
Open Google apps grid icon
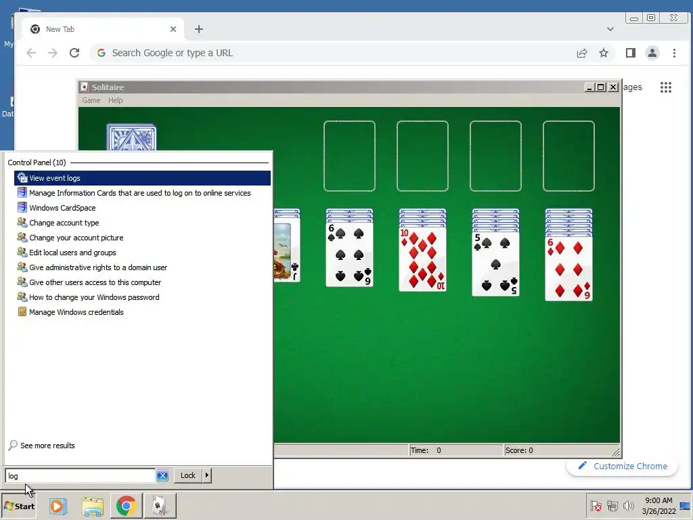(666, 87)
